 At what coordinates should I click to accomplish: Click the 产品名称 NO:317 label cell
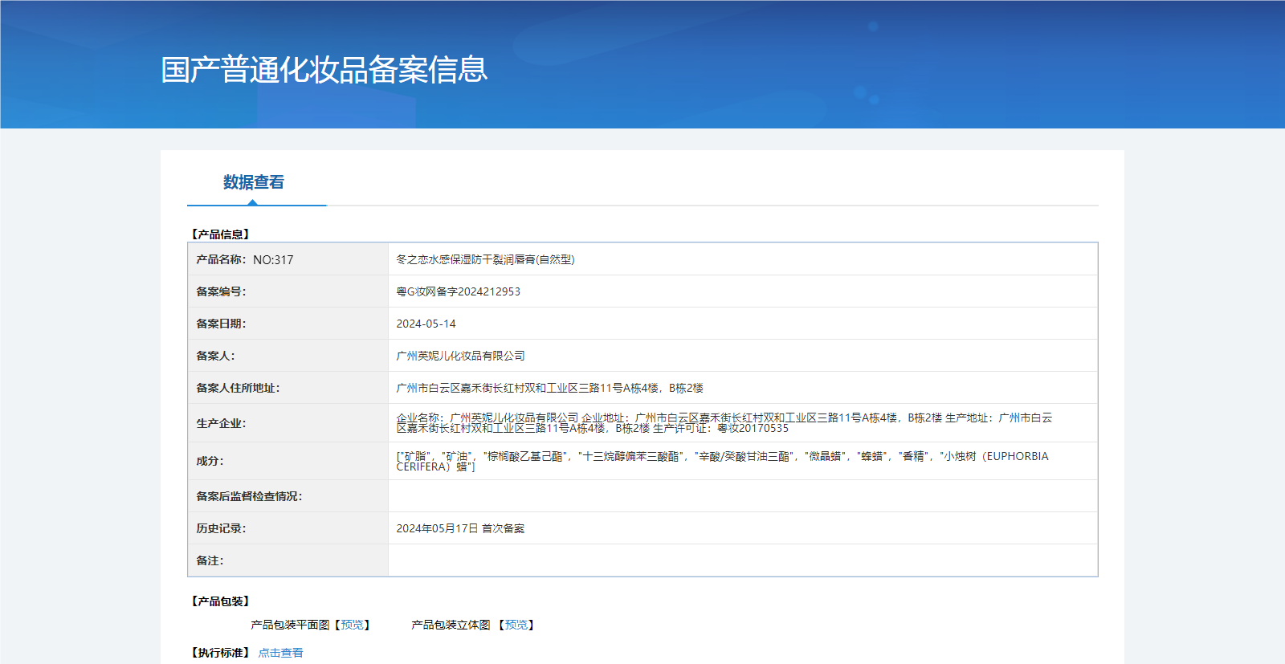click(245, 259)
